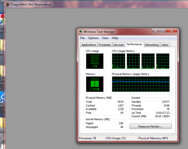The image size is (188, 149).
Task: Switch to the Processes tab
Action: (105, 45)
